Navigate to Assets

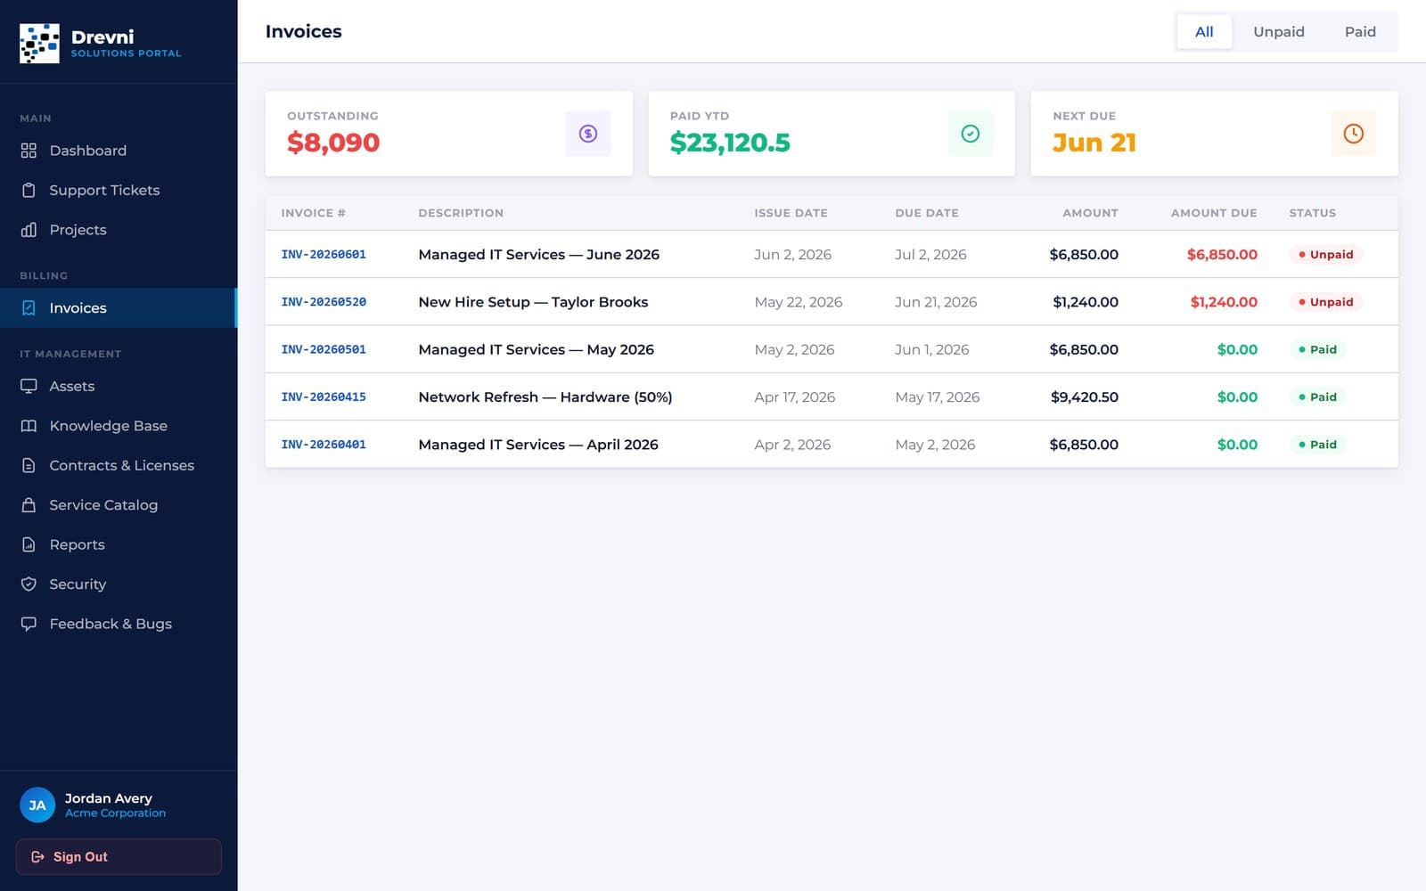point(119,387)
